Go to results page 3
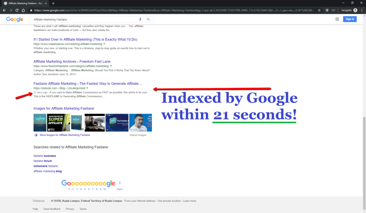366x213 pixels. 77,189
